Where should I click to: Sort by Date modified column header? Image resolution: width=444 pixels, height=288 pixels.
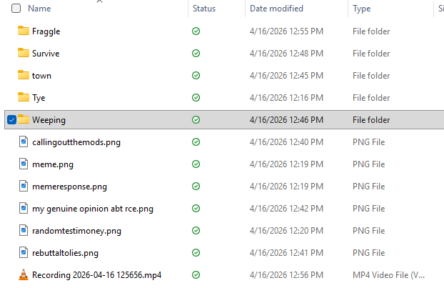coord(276,9)
